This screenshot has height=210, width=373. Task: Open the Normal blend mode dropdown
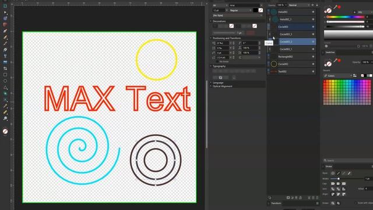[x=299, y=5]
